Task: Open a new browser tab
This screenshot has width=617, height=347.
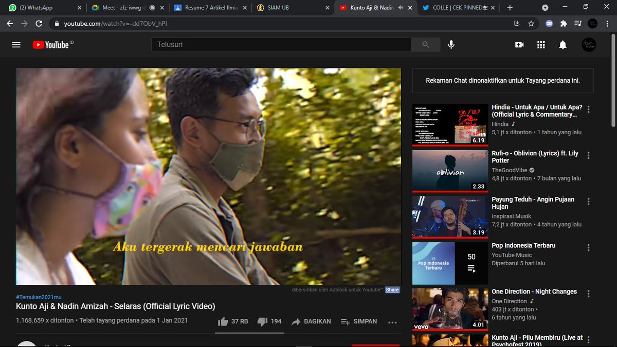Action: tap(510, 8)
